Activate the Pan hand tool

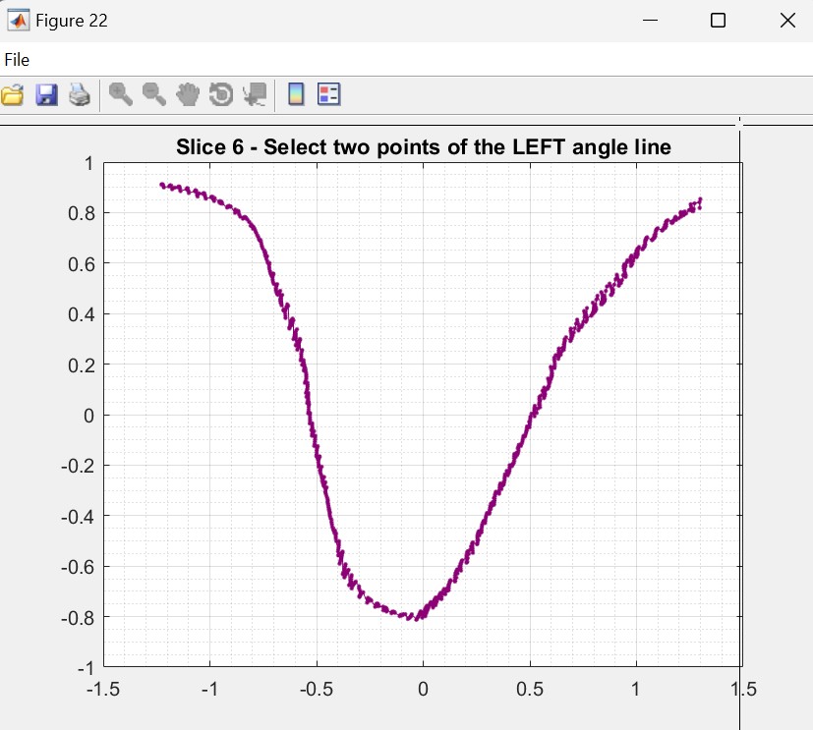188,94
